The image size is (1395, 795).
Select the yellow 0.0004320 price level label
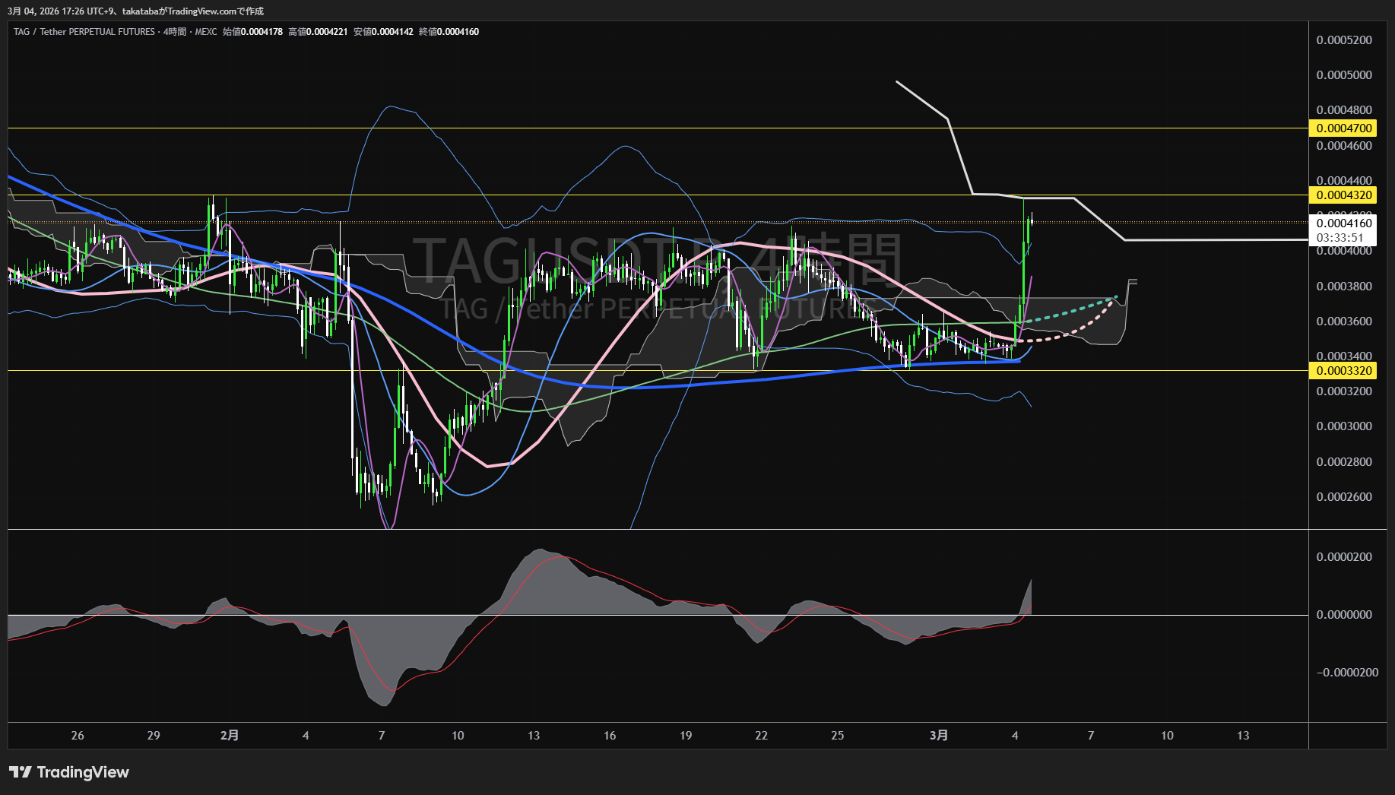[1344, 195]
